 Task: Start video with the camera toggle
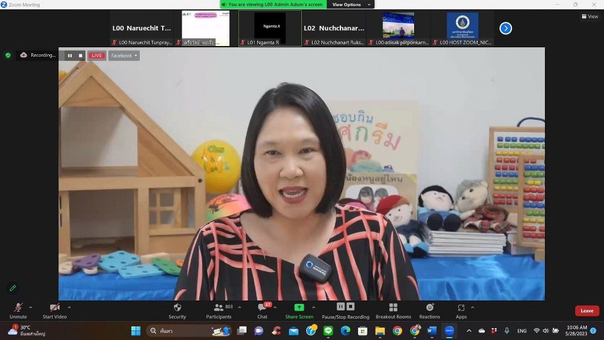click(54, 310)
